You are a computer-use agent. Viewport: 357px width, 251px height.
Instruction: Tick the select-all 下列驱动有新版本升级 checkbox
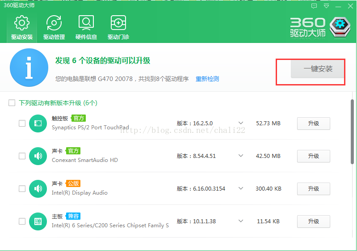pos(12,103)
